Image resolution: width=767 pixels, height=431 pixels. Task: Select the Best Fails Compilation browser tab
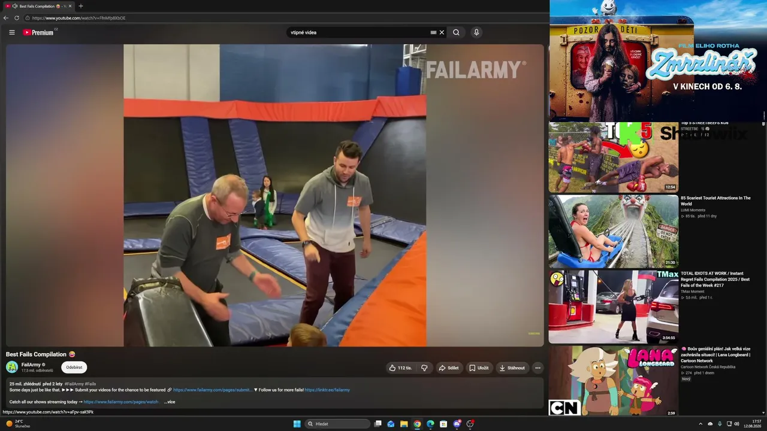click(38, 6)
